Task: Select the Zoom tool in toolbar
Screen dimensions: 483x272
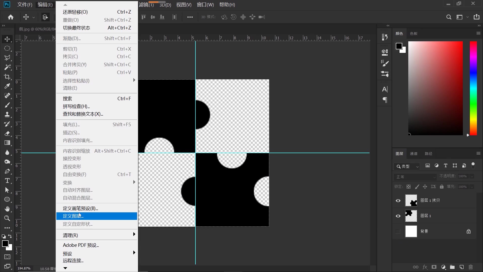Action: coord(7,218)
